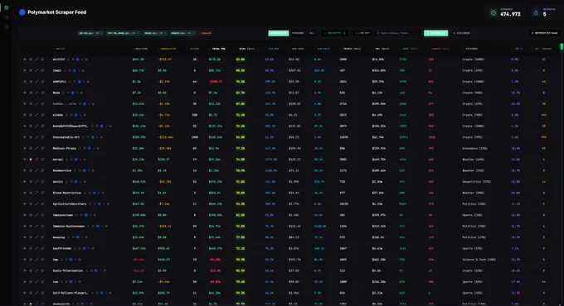The height and width of the screenshot is (306, 564).
Task: Open the FAVORITES filter
Action: 334,33
